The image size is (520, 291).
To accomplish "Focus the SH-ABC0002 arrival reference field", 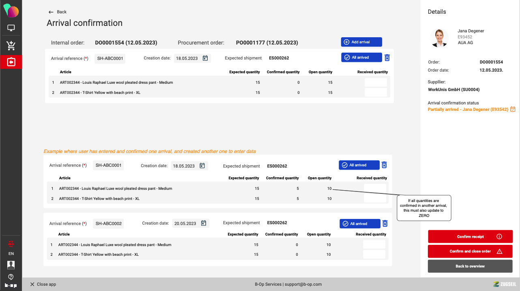I will [109, 223].
